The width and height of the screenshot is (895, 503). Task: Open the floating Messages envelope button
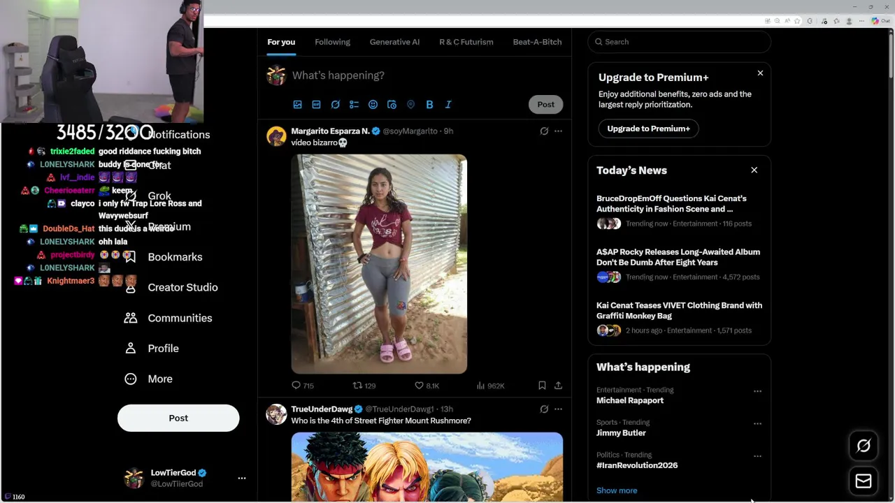point(864,481)
